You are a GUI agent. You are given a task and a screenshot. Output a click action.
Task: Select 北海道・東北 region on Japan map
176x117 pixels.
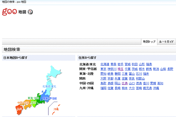pyautogui.click(x=50, y=86)
